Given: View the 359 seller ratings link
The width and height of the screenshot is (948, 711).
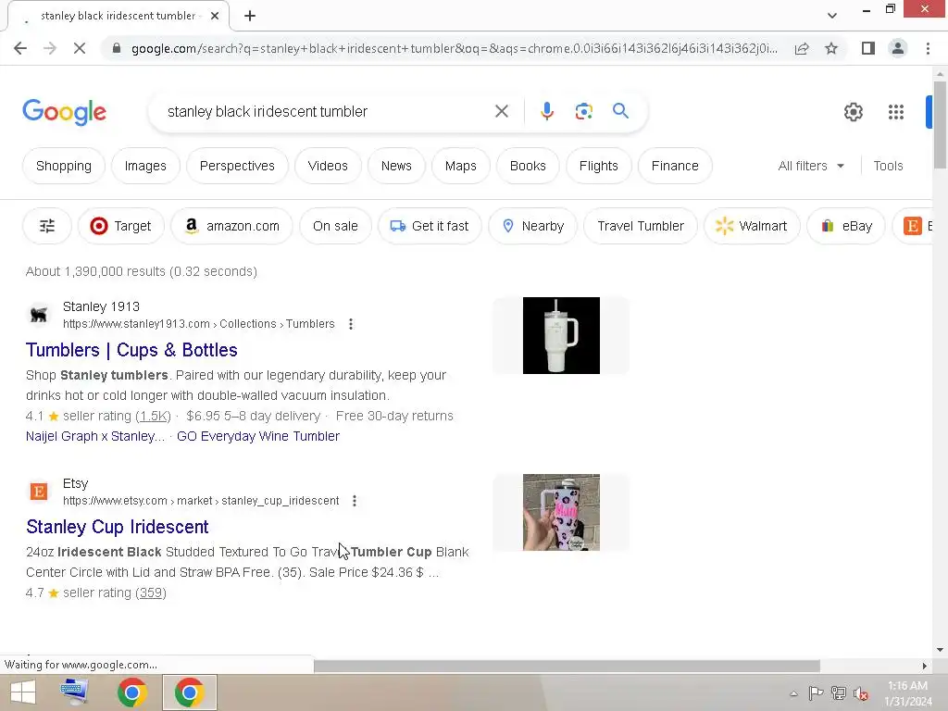Looking at the screenshot, I should [151, 592].
